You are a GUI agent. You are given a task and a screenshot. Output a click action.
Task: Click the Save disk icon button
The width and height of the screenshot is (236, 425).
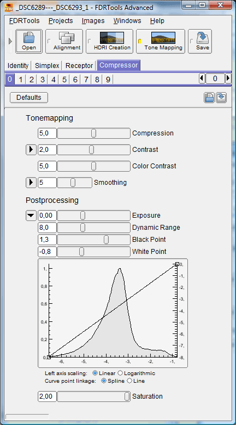pyautogui.click(x=200, y=41)
